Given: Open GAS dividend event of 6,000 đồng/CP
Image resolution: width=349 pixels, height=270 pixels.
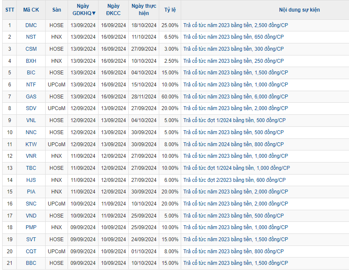Looking at the screenshot, I should coord(235,97).
